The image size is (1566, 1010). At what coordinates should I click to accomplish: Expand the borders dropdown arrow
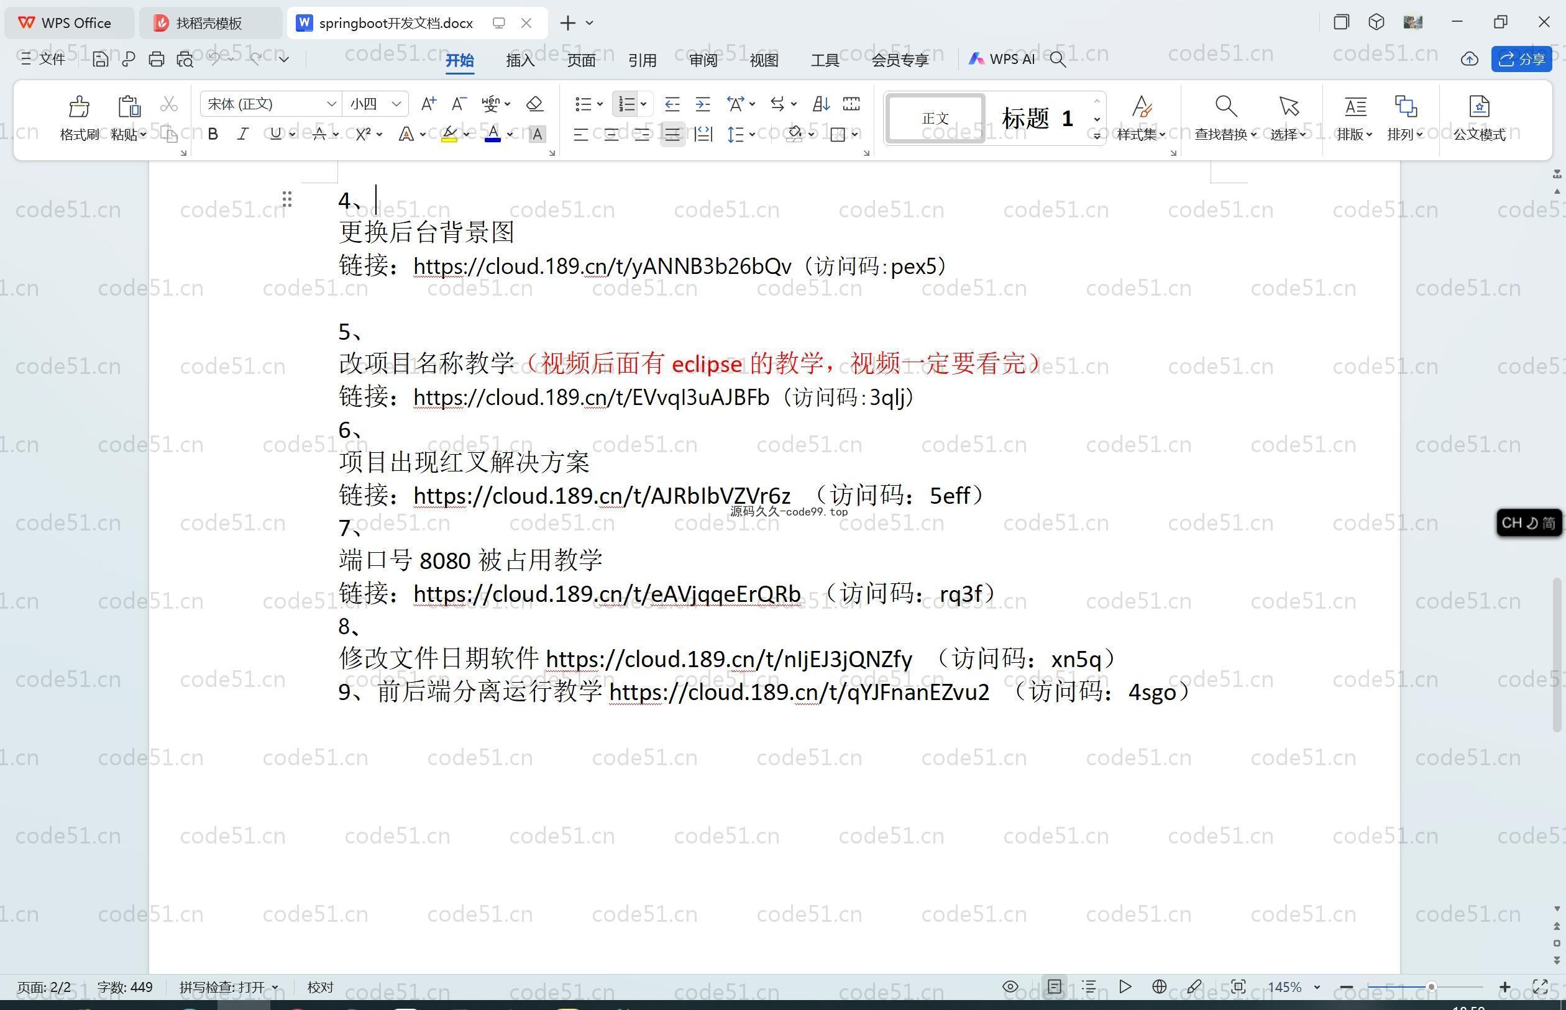coord(855,134)
